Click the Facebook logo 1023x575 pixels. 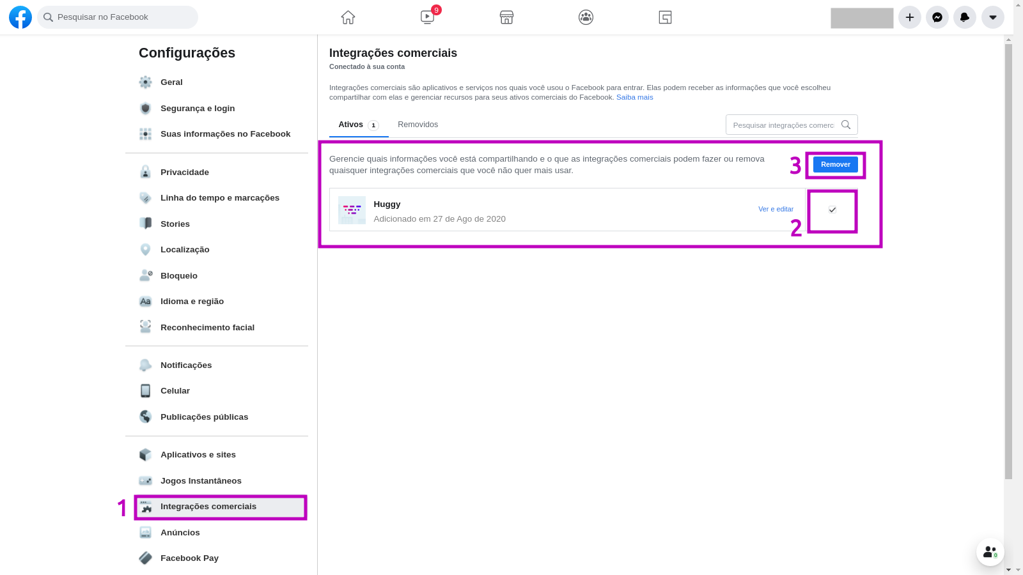pos(20,17)
